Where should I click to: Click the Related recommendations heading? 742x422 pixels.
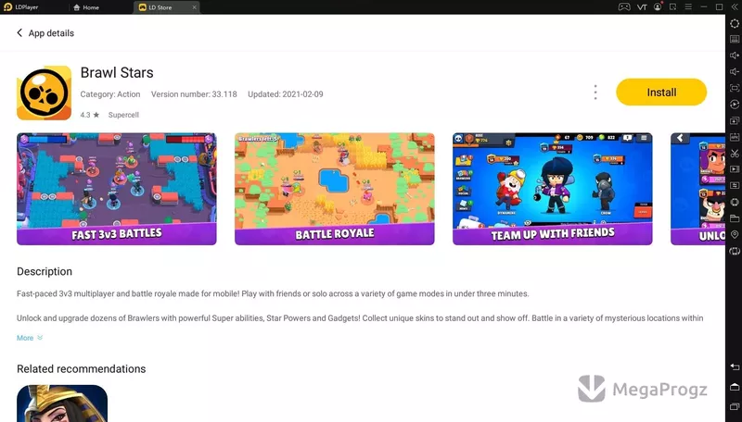point(82,368)
